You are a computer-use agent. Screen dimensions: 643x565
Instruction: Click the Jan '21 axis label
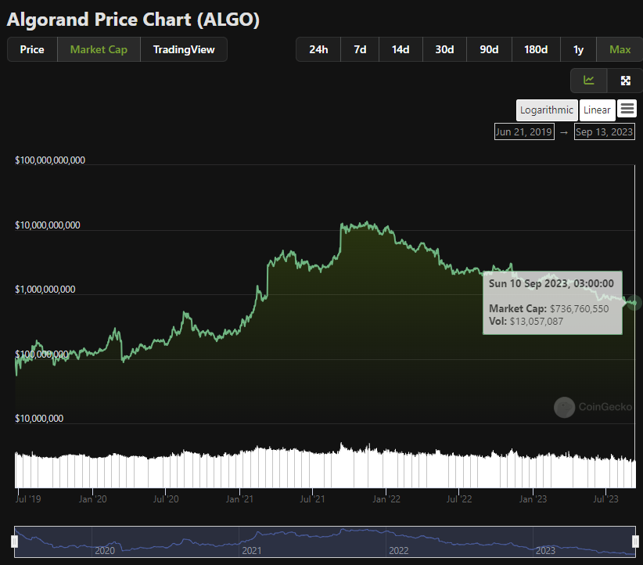coord(239,499)
